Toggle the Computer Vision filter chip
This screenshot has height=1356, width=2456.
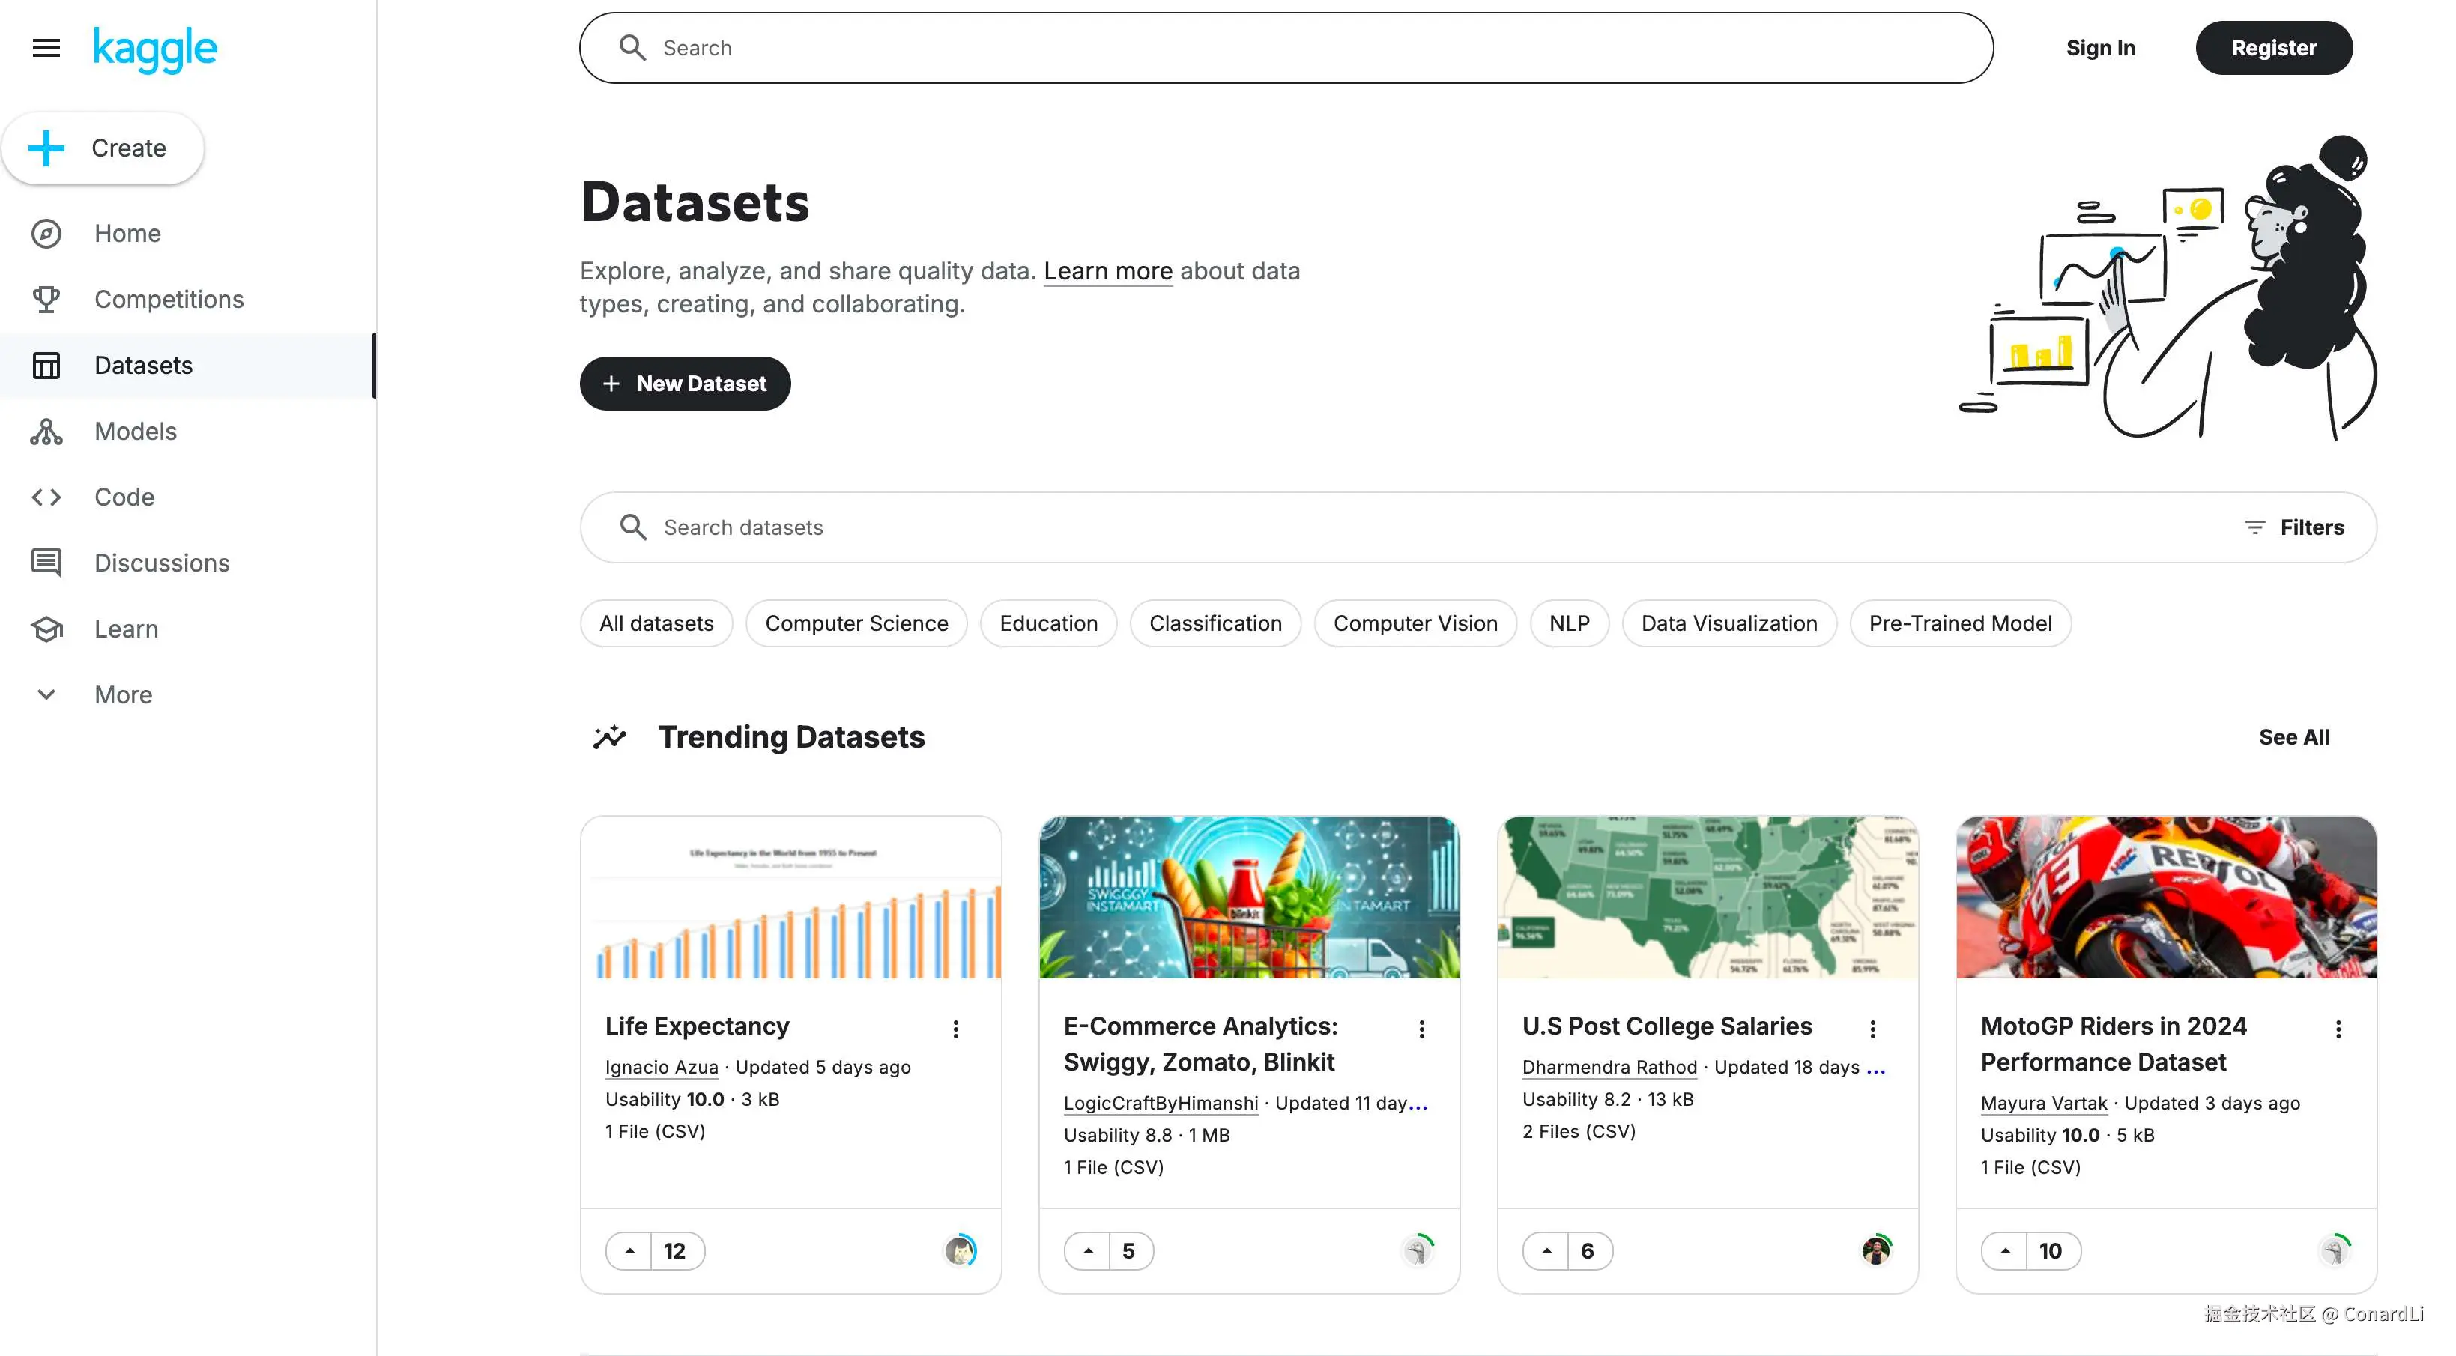(1415, 623)
